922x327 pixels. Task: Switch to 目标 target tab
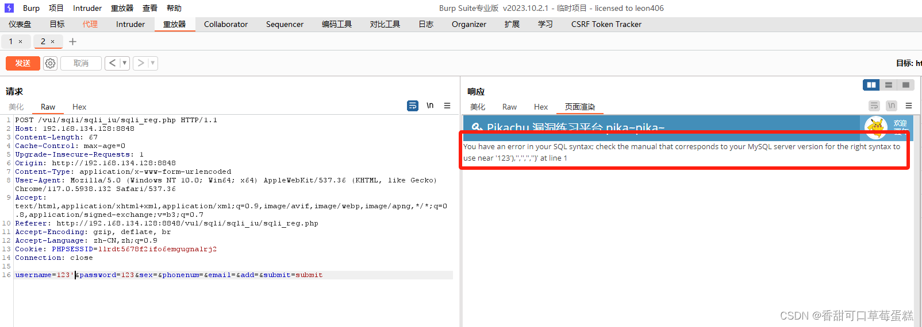coord(57,24)
